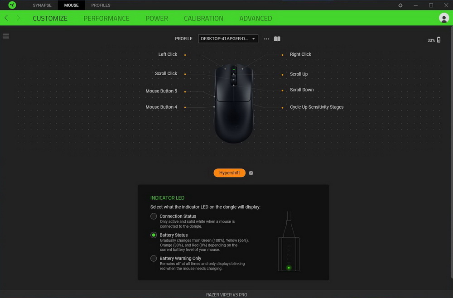The width and height of the screenshot is (453, 298).
Task: Click the battery level icon
Action: pyautogui.click(x=439, y=40)
